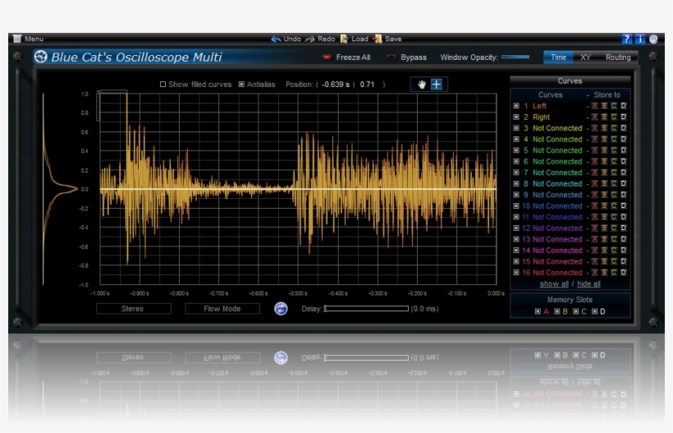
Task: Store curve 1 Left to slot B
Action: click(x=604, y=106)
